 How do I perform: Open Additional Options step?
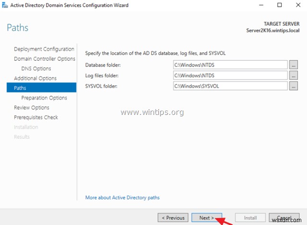pos(35,79)
